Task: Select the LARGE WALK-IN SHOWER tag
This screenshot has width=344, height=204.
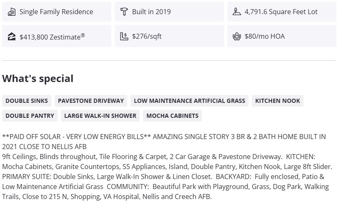Action: tap(100, 116)
